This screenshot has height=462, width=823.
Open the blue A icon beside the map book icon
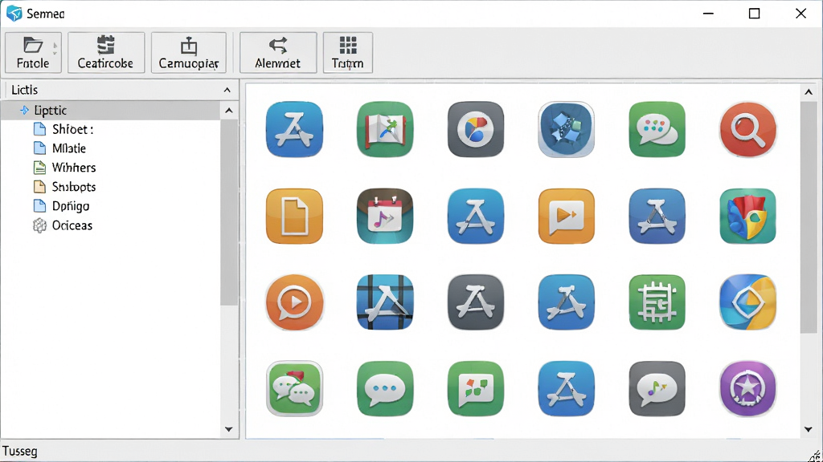pyautogui.click(x=294, y=129)
